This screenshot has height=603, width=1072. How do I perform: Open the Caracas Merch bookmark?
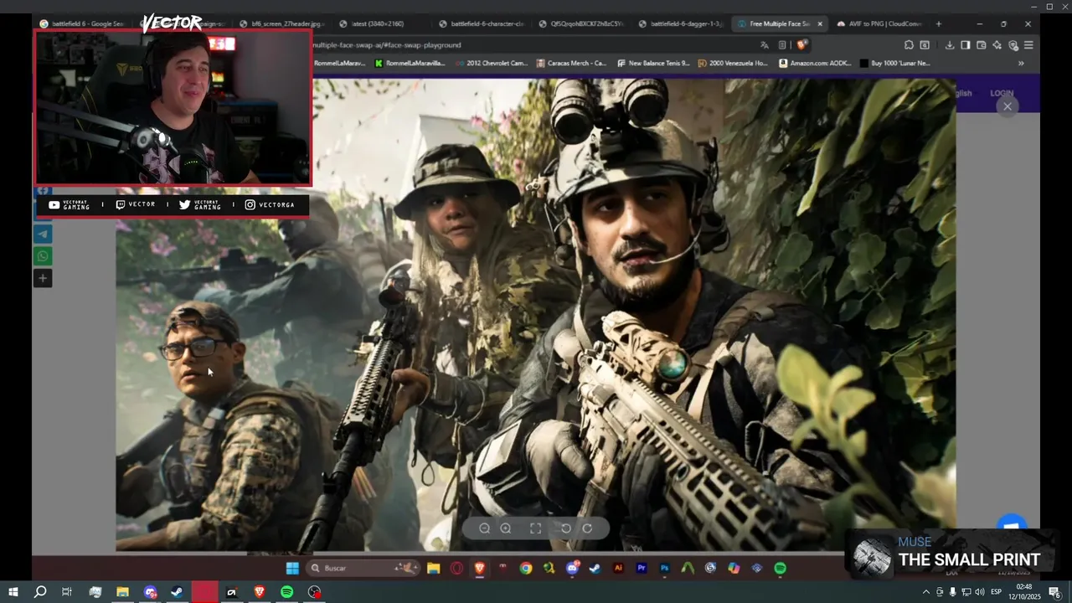pyautogui.click(x=571, y=63)
